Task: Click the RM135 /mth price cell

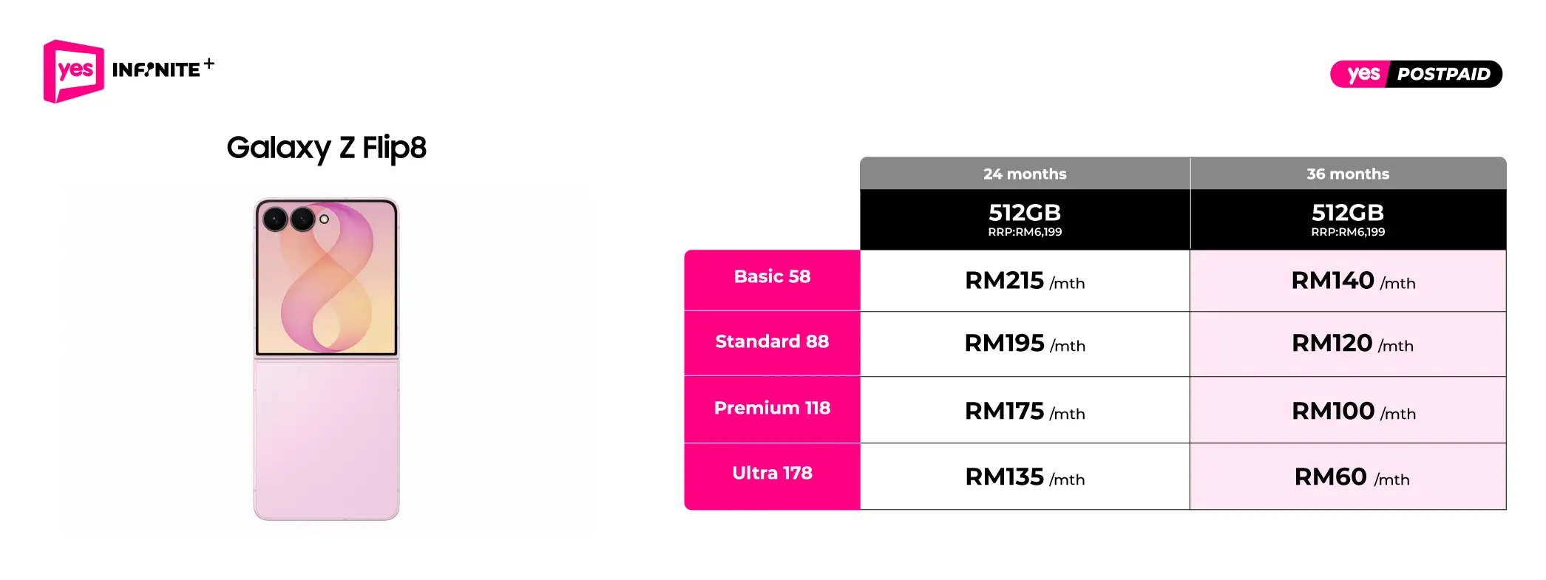Action: coord(1025,477)
